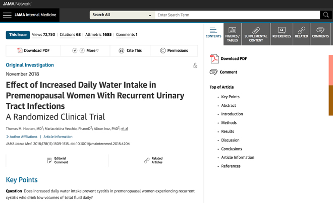
Task: Click the Permissions copyright icon
Action: click(162, 51)
